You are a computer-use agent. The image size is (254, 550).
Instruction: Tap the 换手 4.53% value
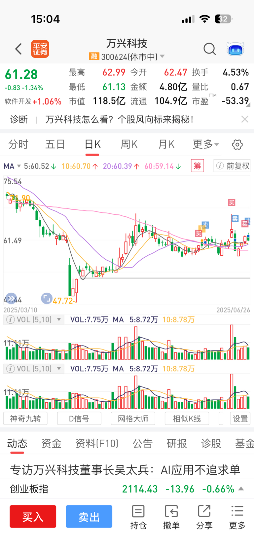(x=236, y=72)
